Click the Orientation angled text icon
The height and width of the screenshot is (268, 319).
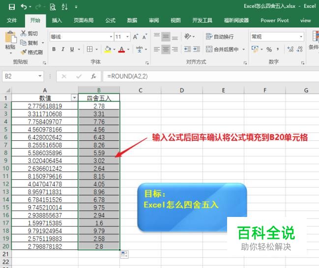[187, 36]
